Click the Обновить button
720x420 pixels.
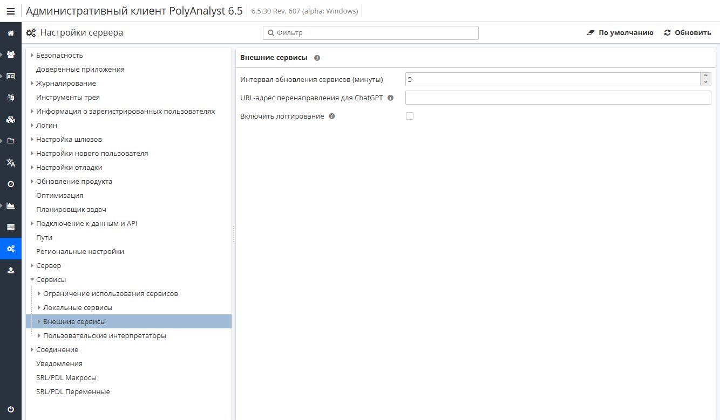pos(688,33)
